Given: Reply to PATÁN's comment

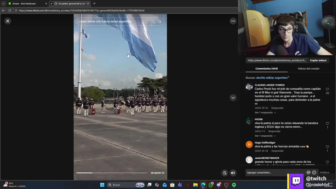Looking at the screenshot, I should 274,131.
